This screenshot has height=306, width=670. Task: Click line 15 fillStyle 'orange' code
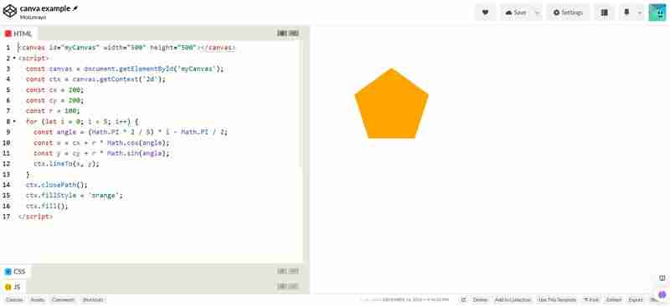click(75, 196)
